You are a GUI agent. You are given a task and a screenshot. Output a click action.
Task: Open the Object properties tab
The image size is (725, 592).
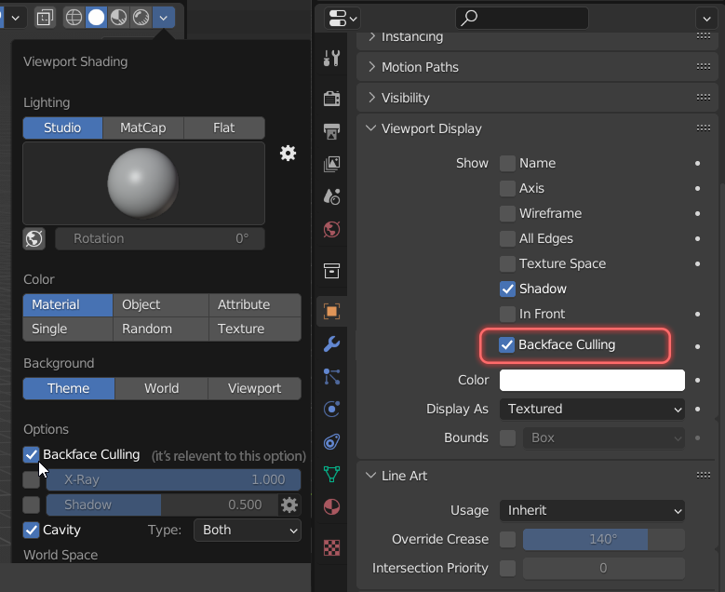(332, 311)
